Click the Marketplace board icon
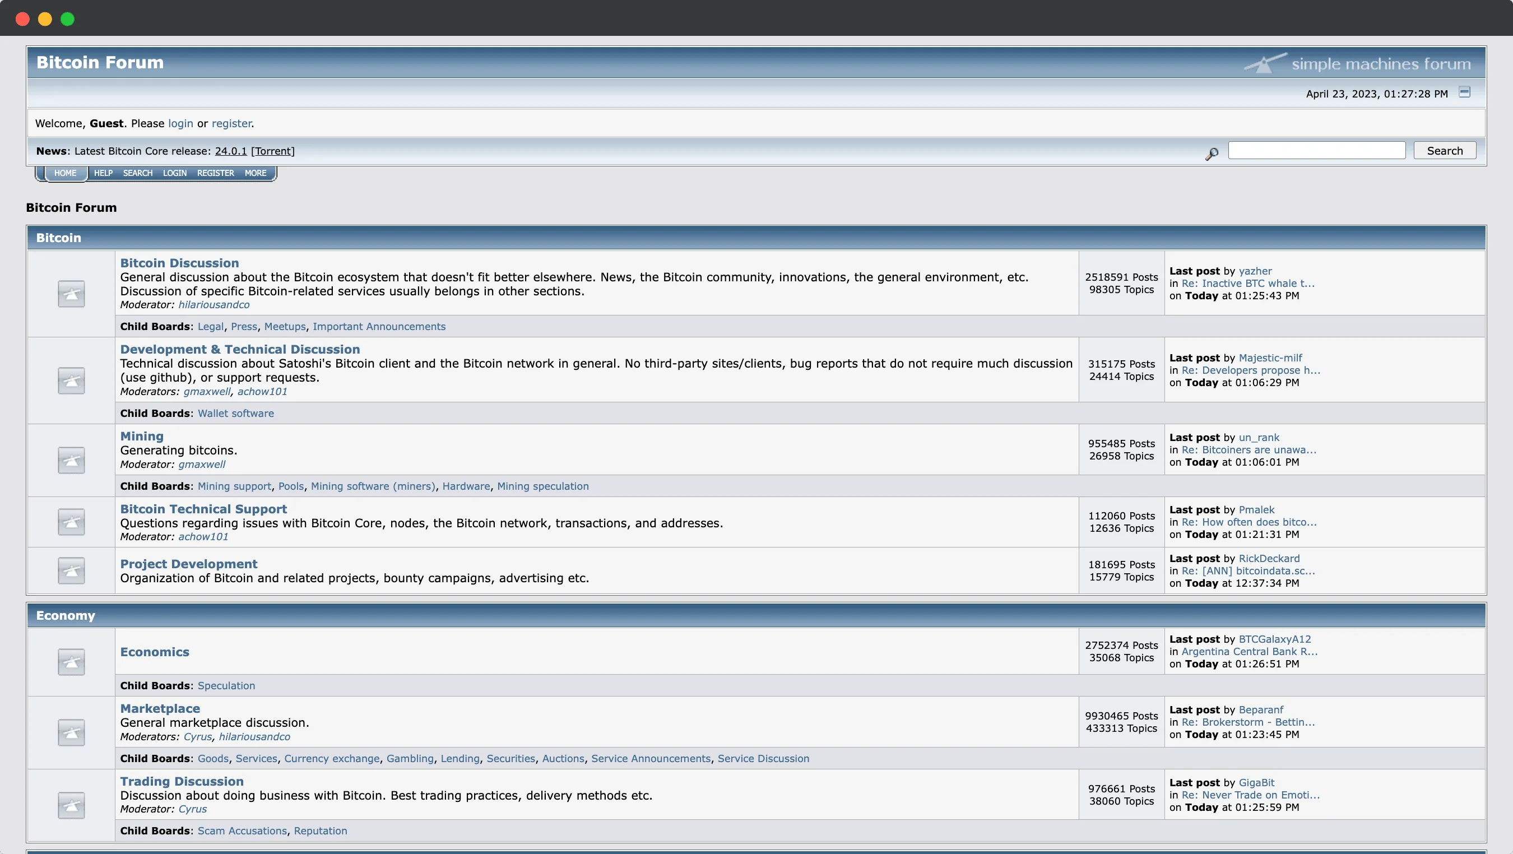The width and height of the screenshot is (1513, 854). [x=71, y=732]
